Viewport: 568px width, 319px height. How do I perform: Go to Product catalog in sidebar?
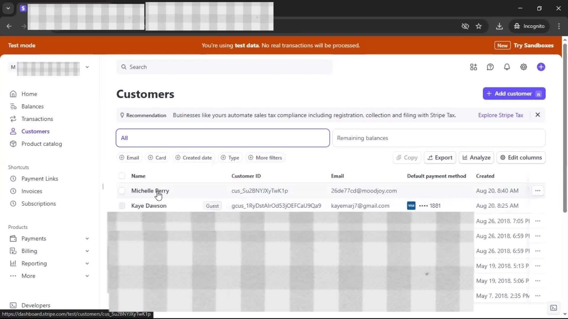tap(41, 144)
